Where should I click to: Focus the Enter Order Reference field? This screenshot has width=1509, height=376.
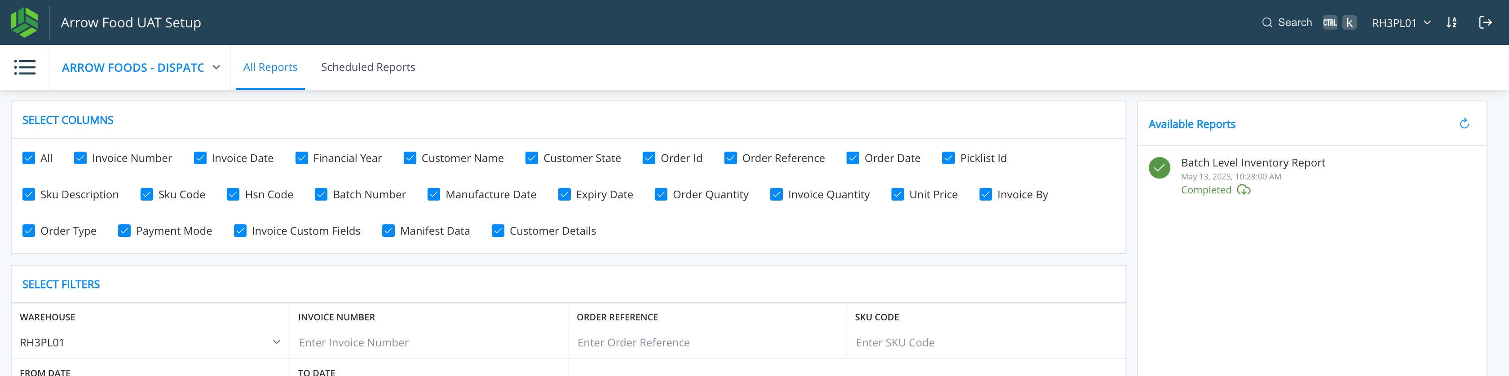(706, 343)
